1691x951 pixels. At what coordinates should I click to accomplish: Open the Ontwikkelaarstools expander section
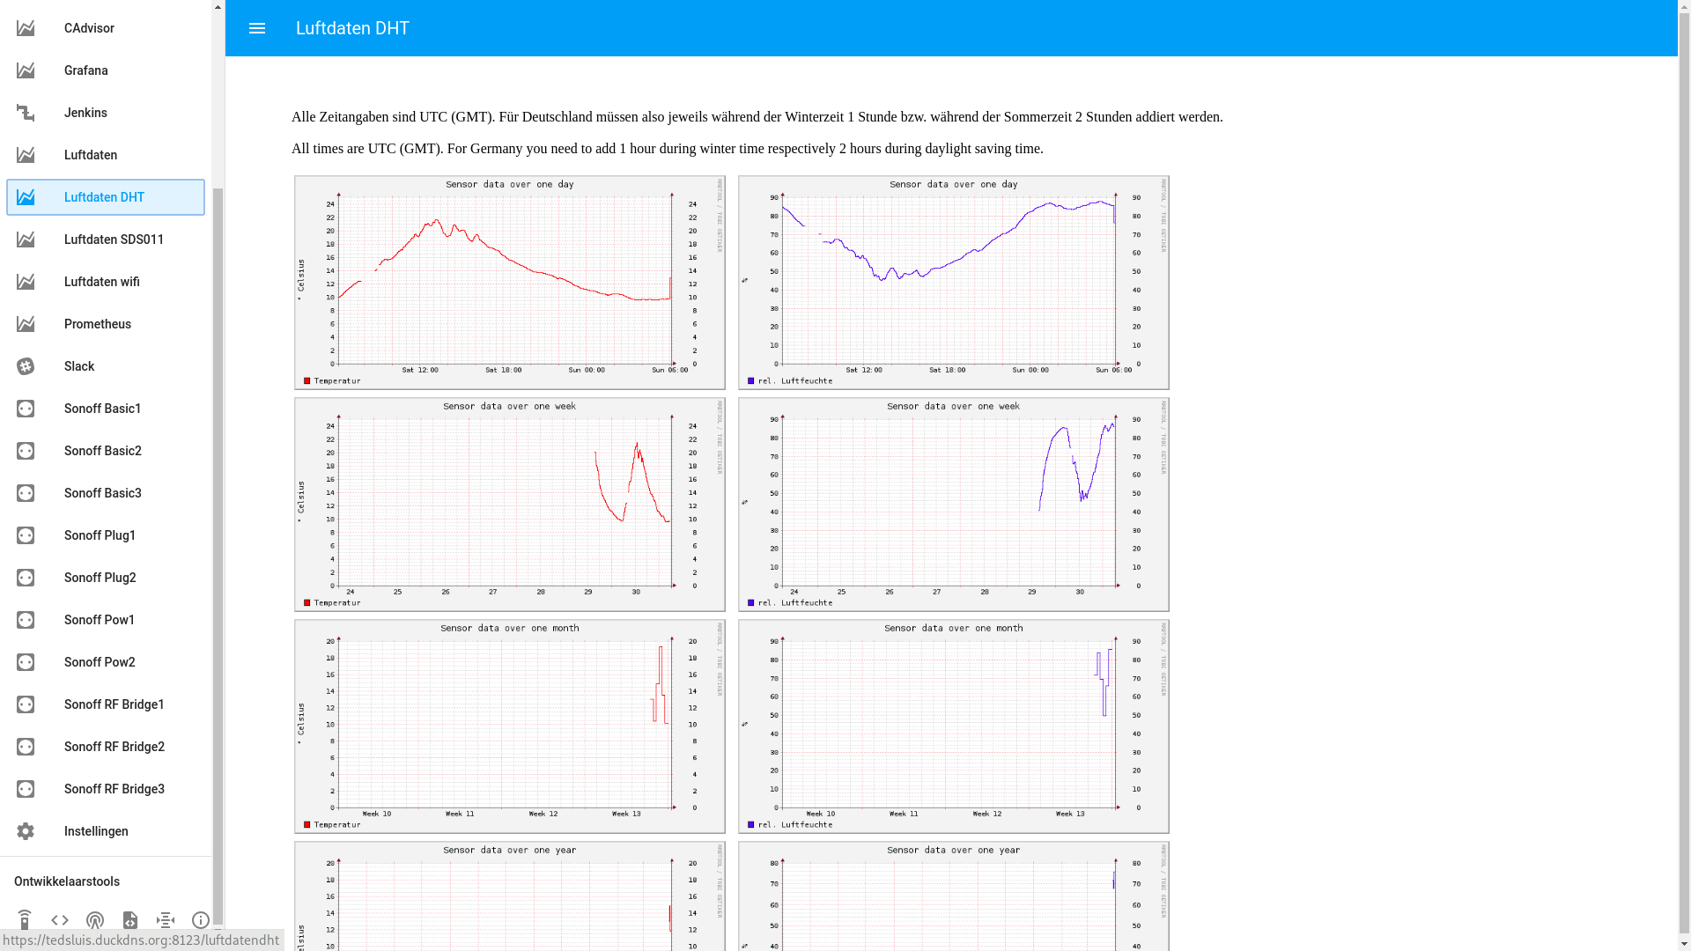(66, 881)
